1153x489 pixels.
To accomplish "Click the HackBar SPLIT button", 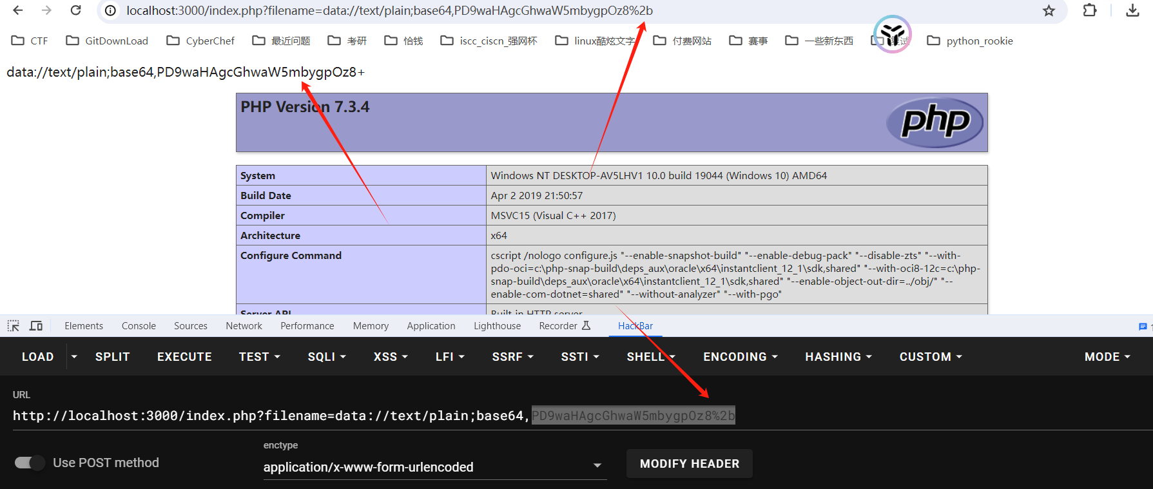I will [113, 357].
